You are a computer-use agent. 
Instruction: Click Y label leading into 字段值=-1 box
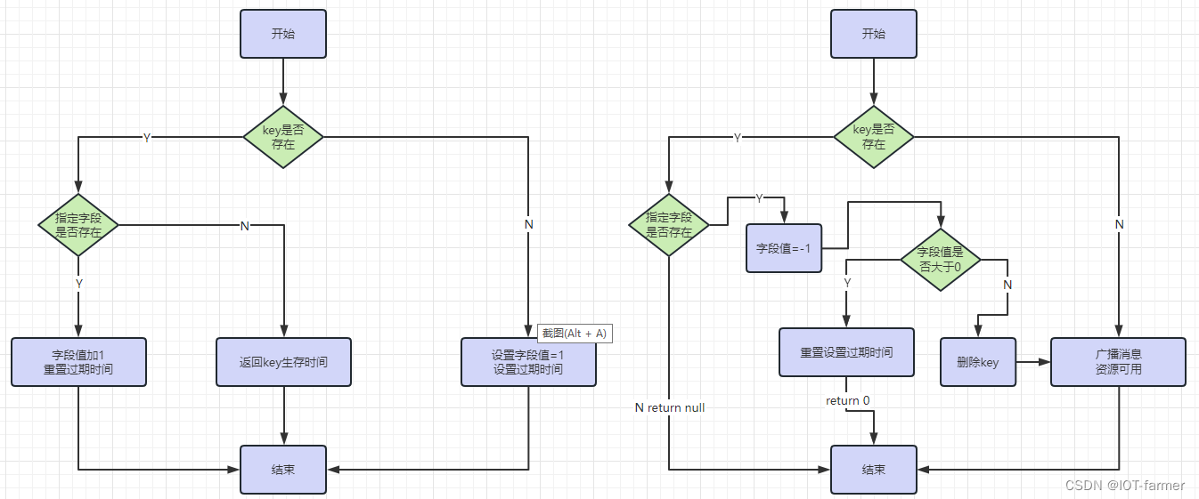[x=759, y=197]
